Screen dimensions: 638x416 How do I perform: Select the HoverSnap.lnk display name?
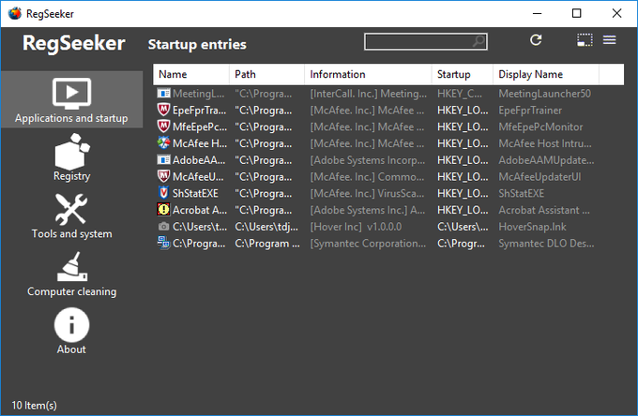point(533,227)
